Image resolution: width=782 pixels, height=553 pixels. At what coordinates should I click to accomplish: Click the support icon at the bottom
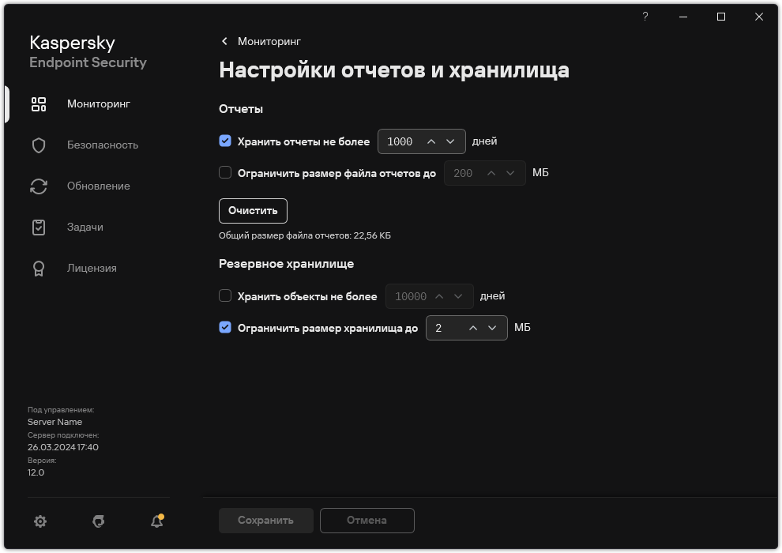coord(98,521)
